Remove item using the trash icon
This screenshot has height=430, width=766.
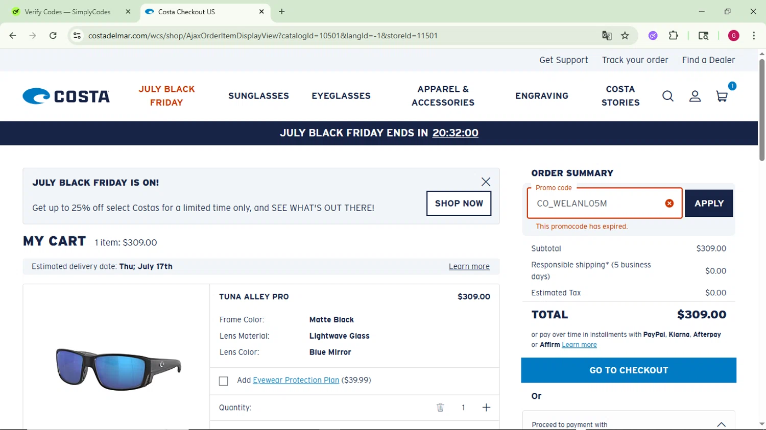point(440,407)
